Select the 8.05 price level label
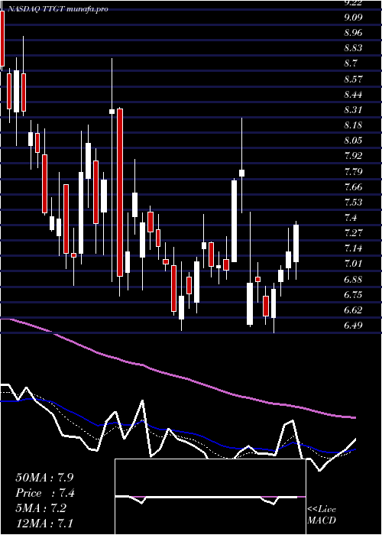382x535 pixels. click(353, 141)
